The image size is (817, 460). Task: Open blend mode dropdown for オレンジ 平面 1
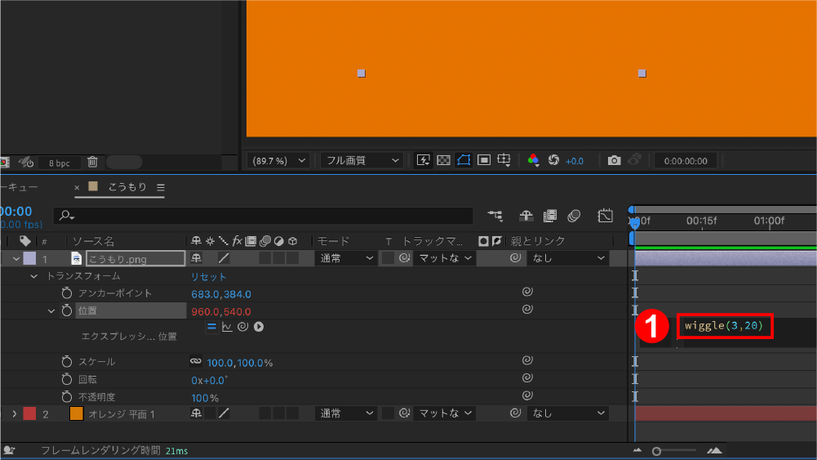[346, 413]
